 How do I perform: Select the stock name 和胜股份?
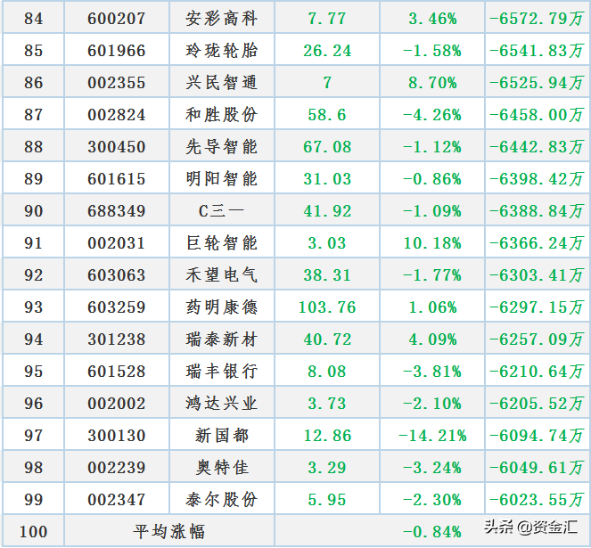click(x=222, y=114)
